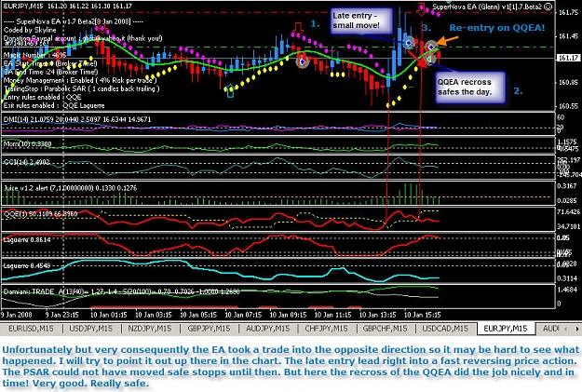Click the 160.55 price scale value
This screenshot has width=582, height=392.
[568, 106]
